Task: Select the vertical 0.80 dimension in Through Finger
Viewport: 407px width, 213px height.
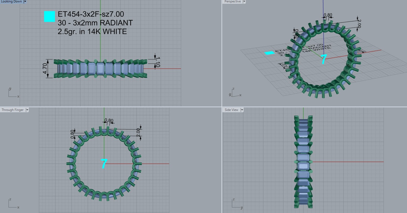Action: (x=72, y=134)
